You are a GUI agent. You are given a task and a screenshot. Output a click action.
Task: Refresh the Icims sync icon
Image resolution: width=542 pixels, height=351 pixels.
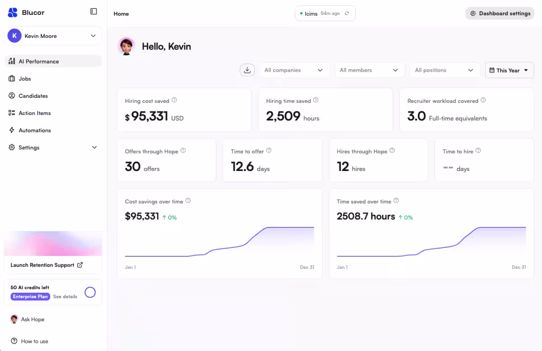pos(347,14)
